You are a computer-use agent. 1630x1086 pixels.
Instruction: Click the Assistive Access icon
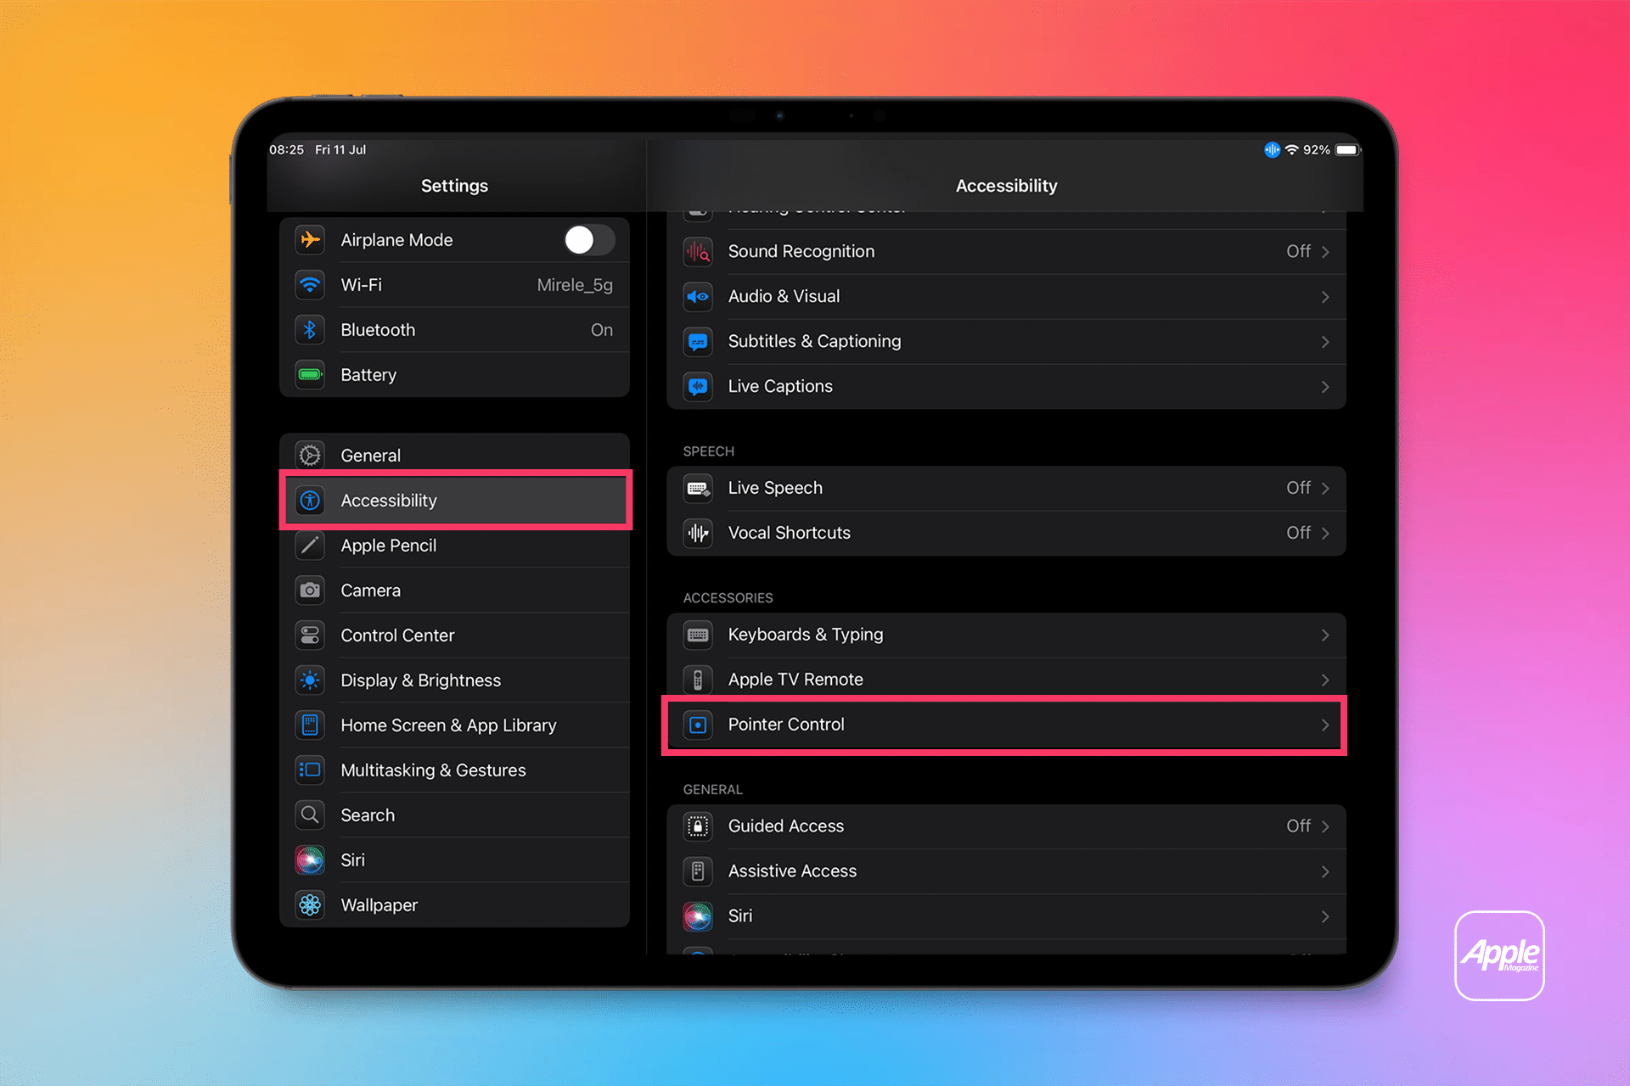point(698,872)
